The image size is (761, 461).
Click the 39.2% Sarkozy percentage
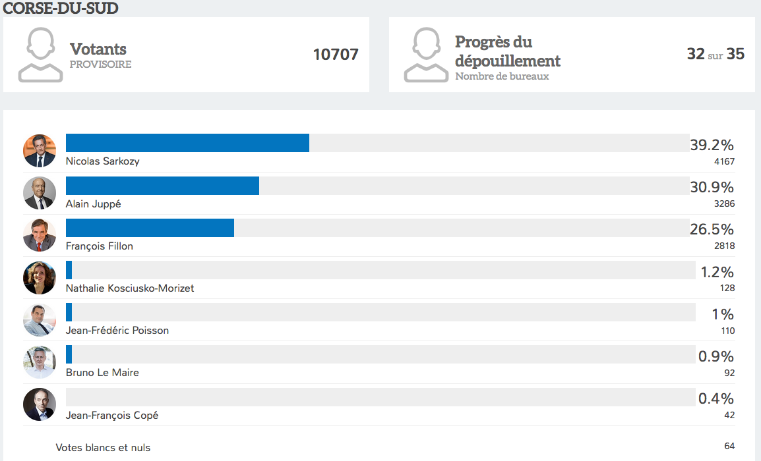coord(712,145)
